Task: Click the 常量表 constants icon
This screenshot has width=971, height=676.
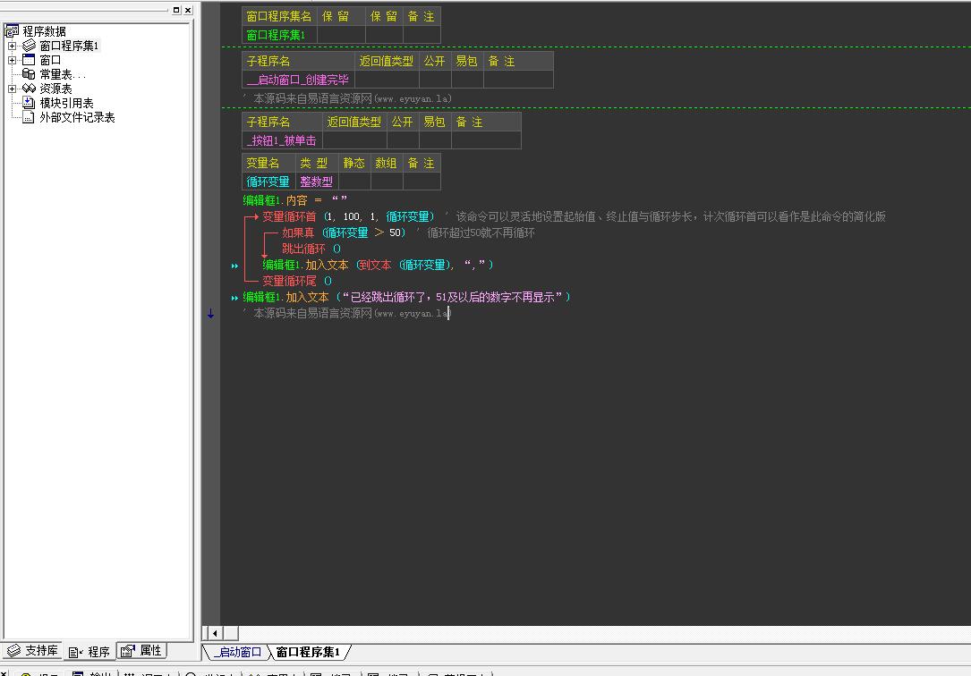Action: coord(30,73)
